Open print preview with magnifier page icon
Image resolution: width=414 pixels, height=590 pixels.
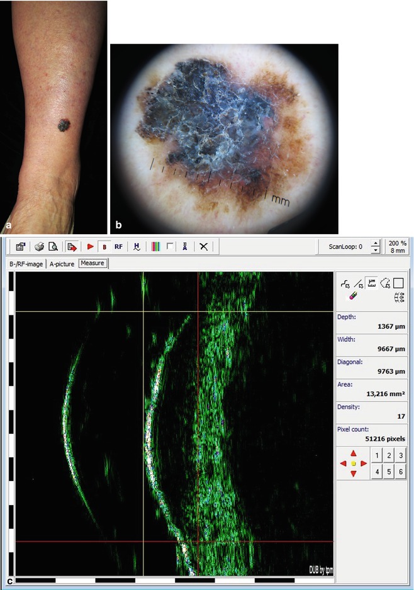click(53, 247)
